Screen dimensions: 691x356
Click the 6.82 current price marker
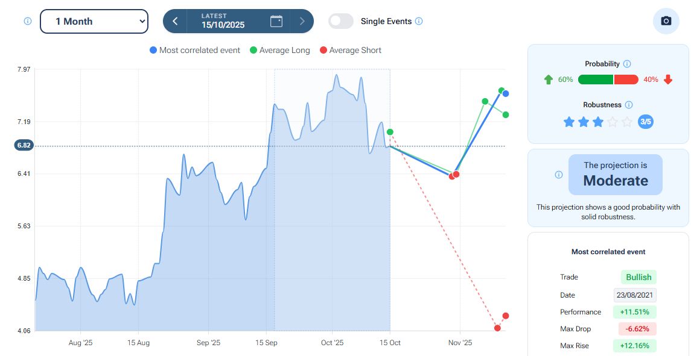click(x=24, y=145)
